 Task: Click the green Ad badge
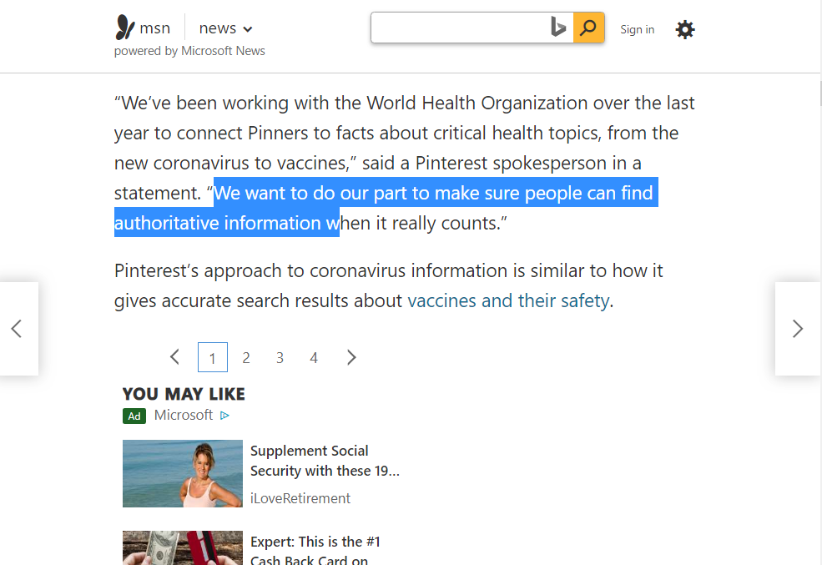pos(134,416)
